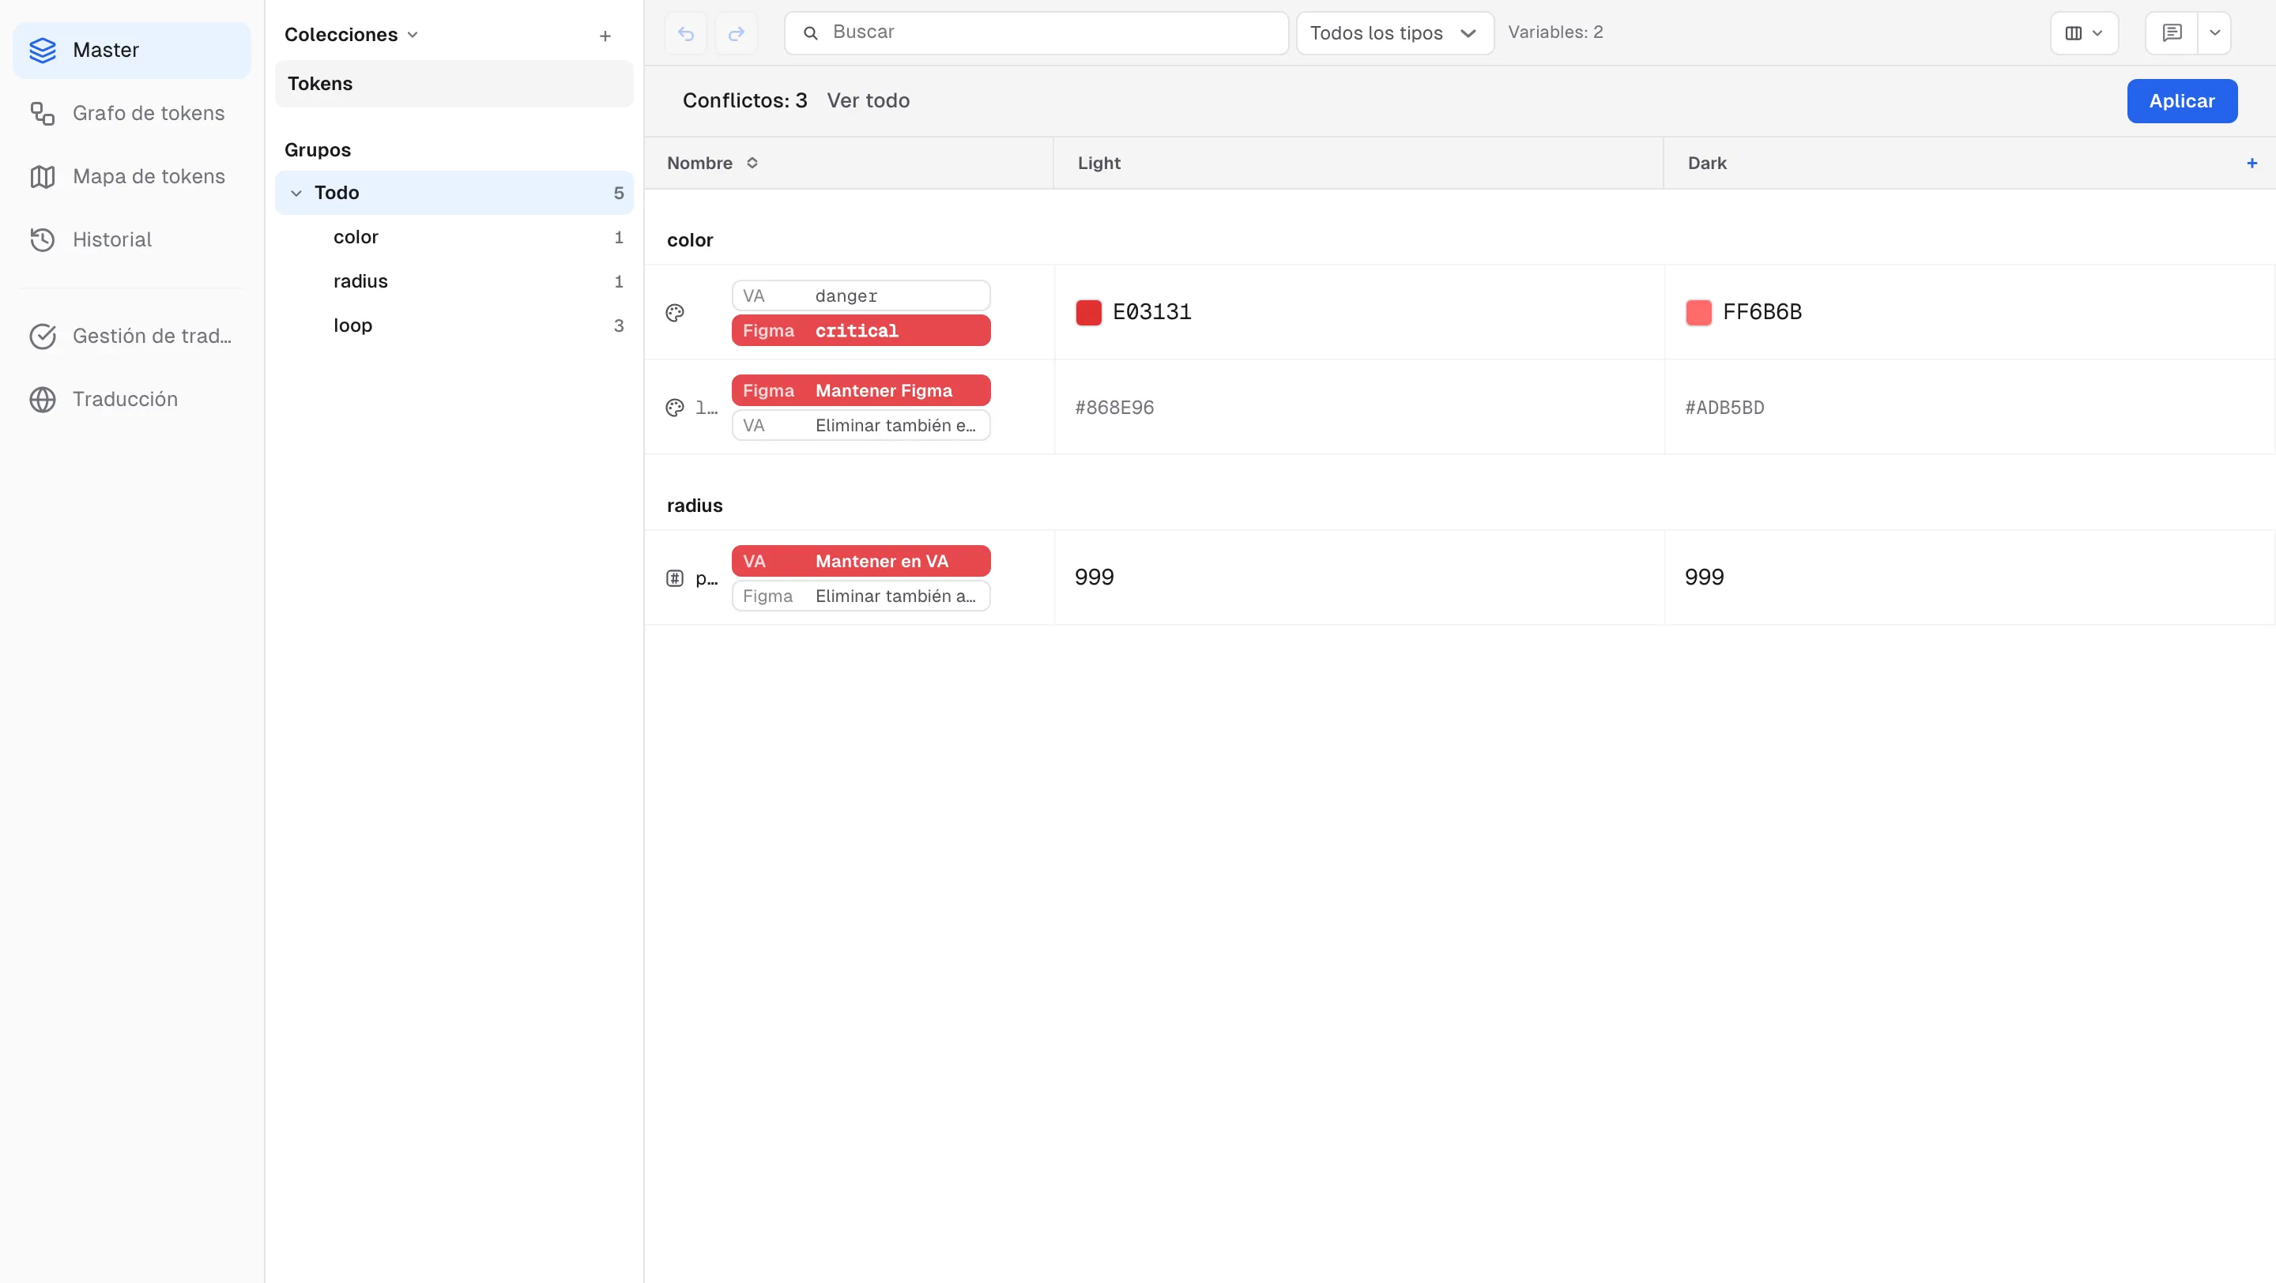This screenshot has height=1283, width=2276.
Task: Add a new collection with plus icon
Action: click(605, 36)
